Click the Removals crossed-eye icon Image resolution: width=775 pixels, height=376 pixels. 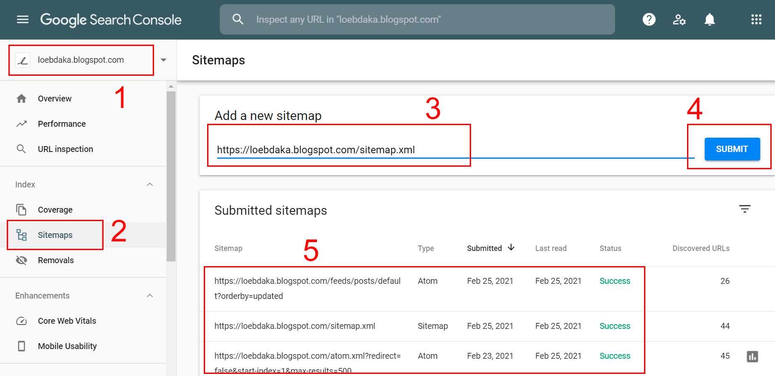click(21, 260)
